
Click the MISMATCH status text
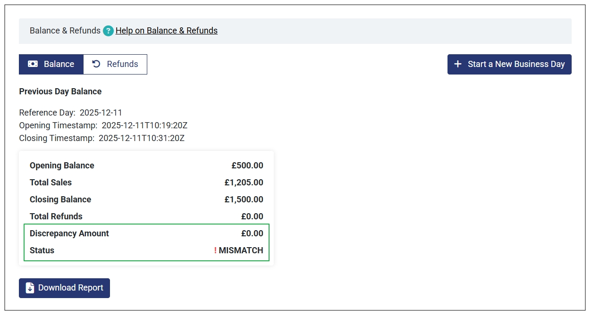click(x=241, y=250)
